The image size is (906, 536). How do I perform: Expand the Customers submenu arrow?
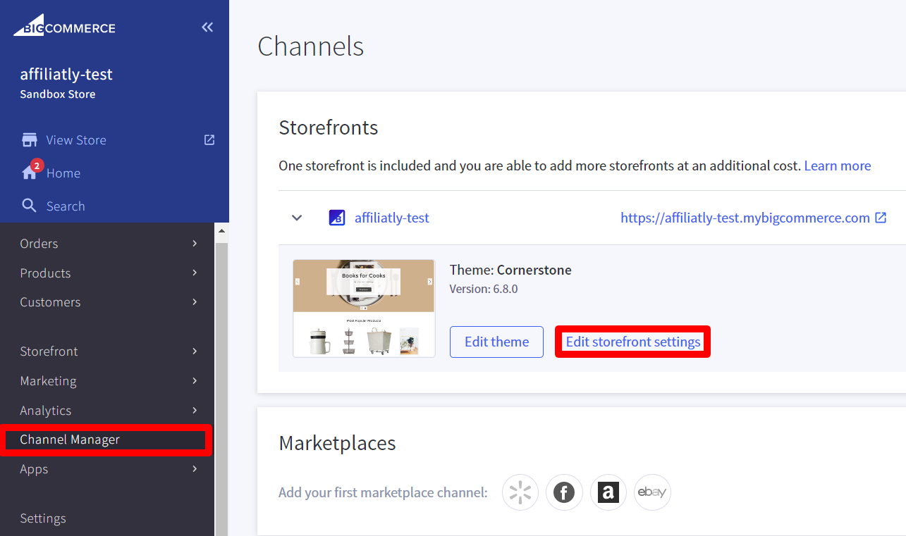coord(195,302)
